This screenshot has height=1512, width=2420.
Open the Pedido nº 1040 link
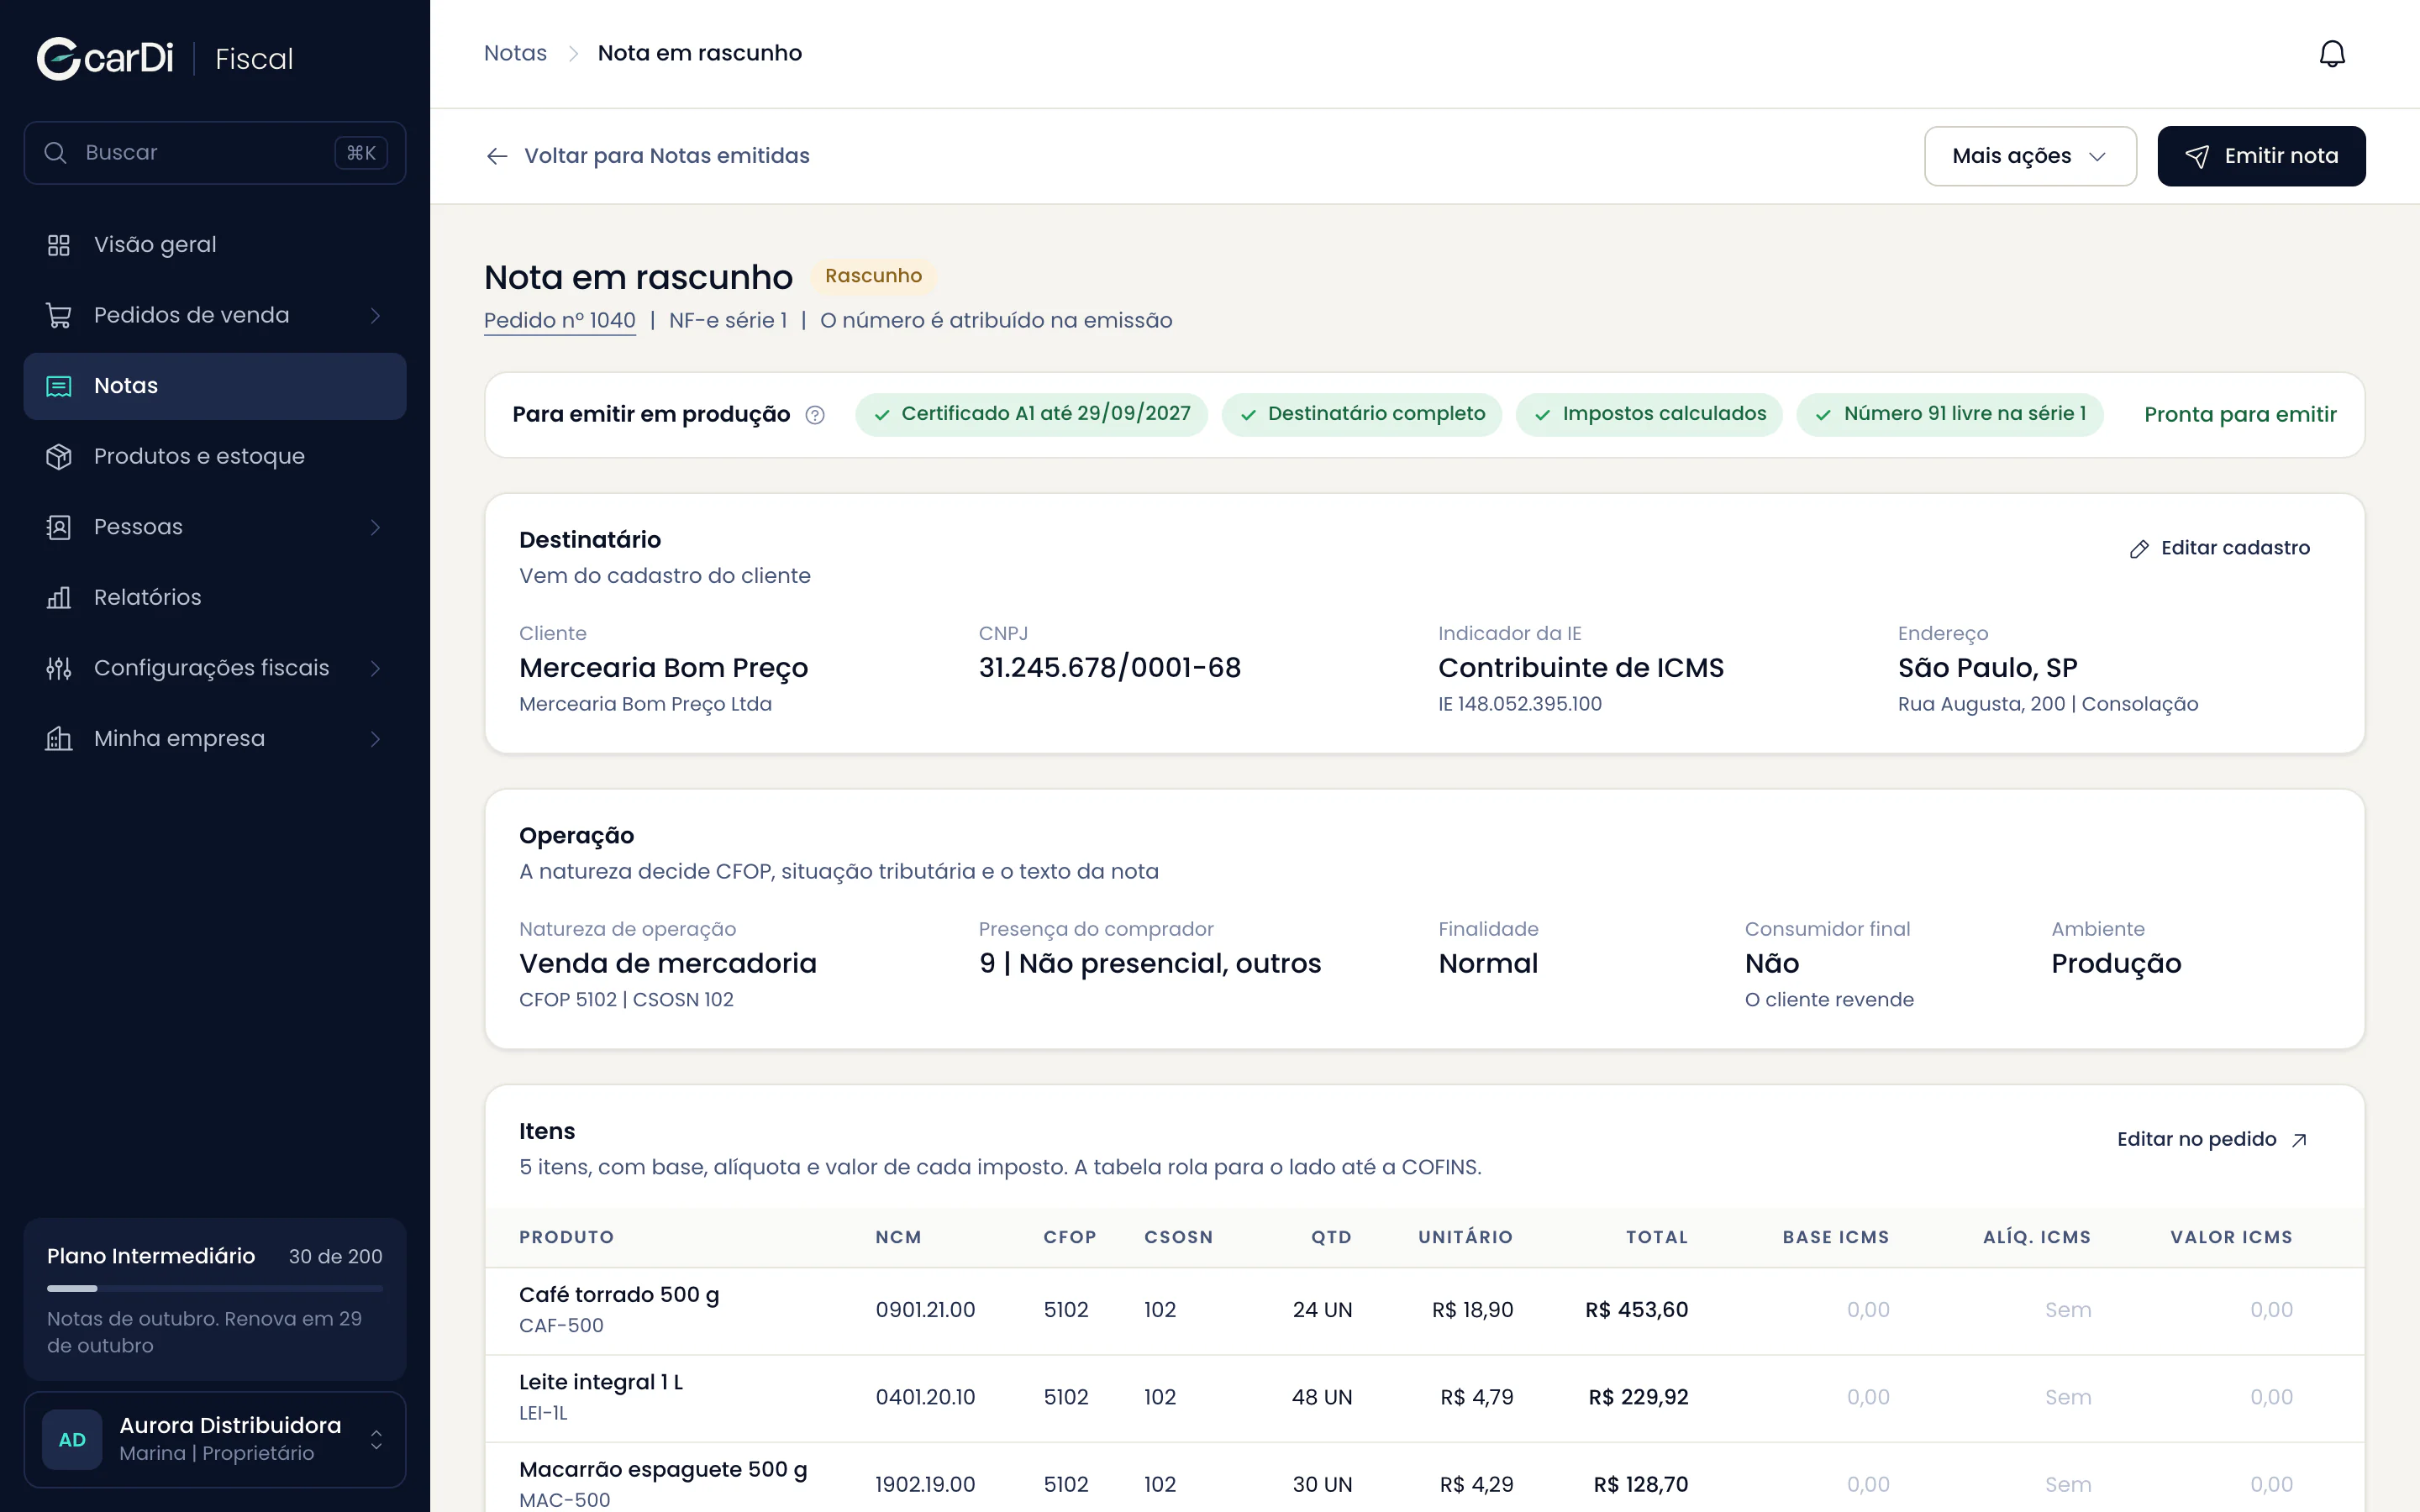pyautogui.click(x=560, y=320)
